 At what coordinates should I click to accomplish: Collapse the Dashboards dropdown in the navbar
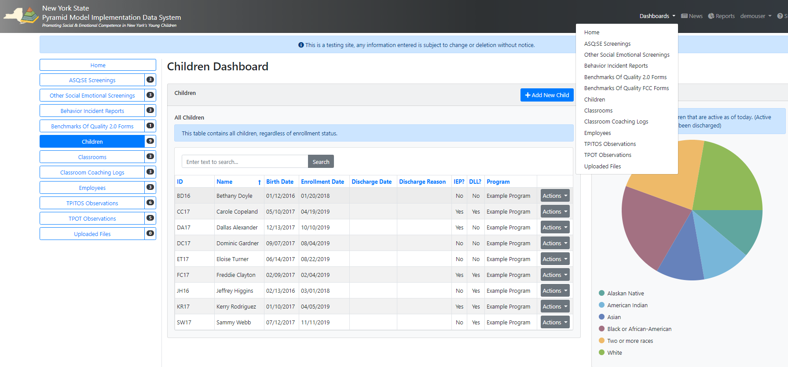coord(657,16)
